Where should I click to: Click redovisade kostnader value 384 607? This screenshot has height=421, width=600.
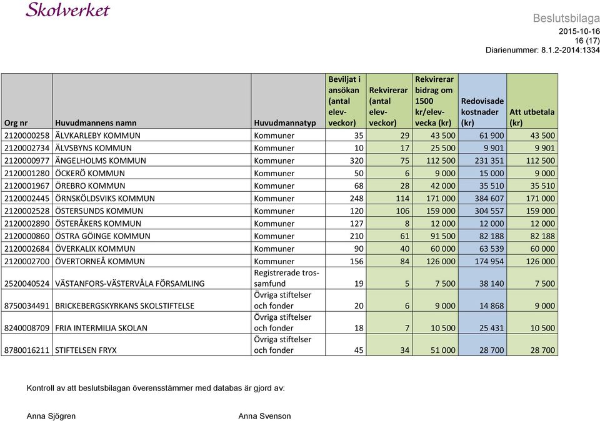(489, 199)
